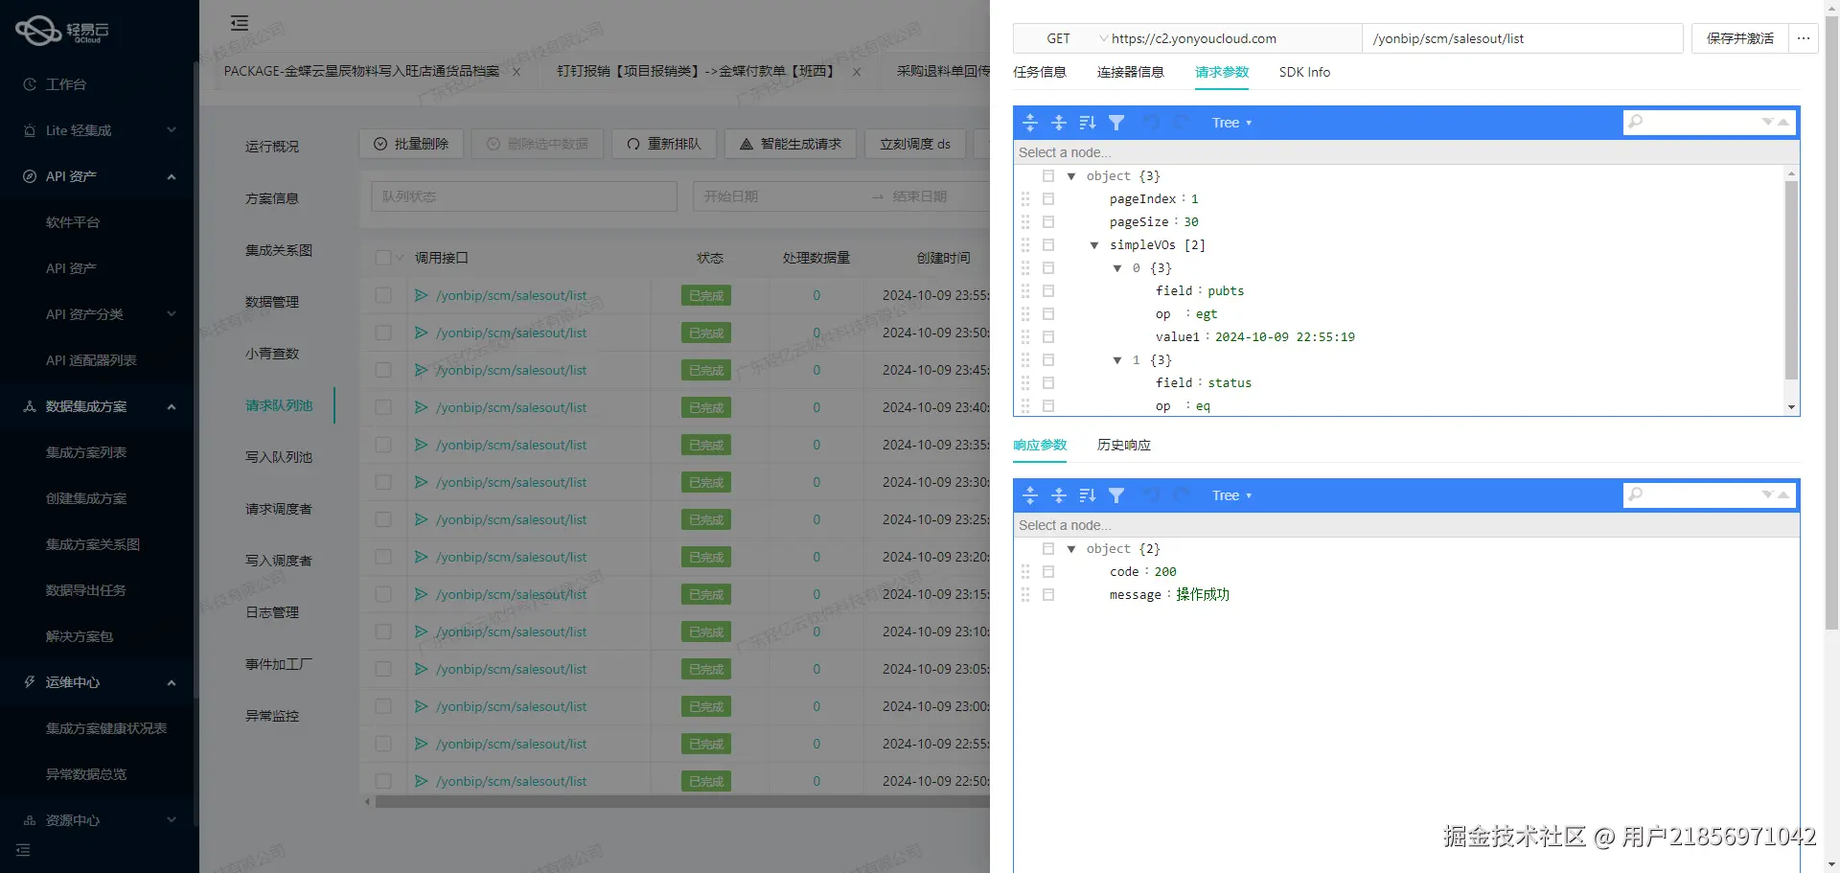
Task: Open the Tree mode dropdown in response editor
Action: (x=1231, y=495)
